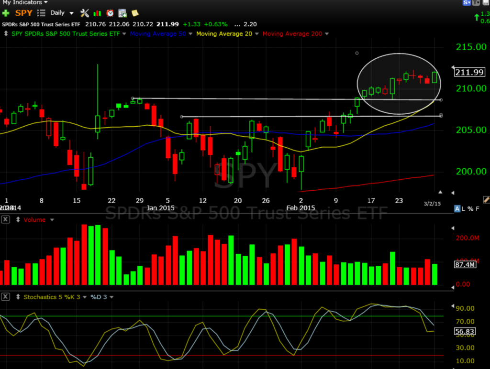The image size is (490, 369).
Task: Click the up triangle near 3/2/15 date
Action: [440, 192]
